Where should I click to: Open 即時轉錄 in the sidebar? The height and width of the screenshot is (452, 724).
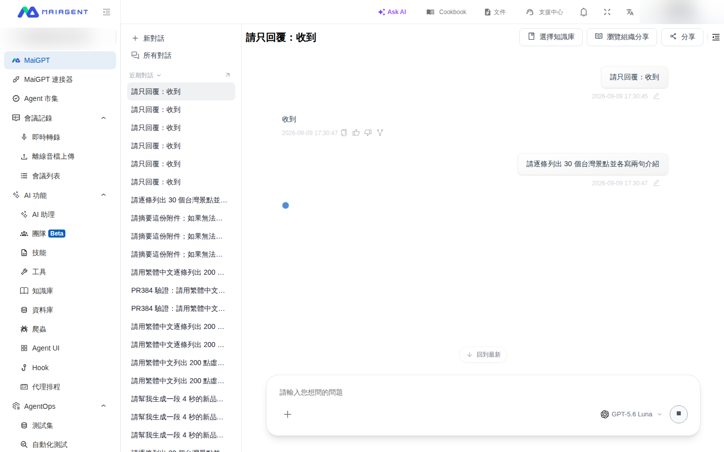click(x=60, y=137)
